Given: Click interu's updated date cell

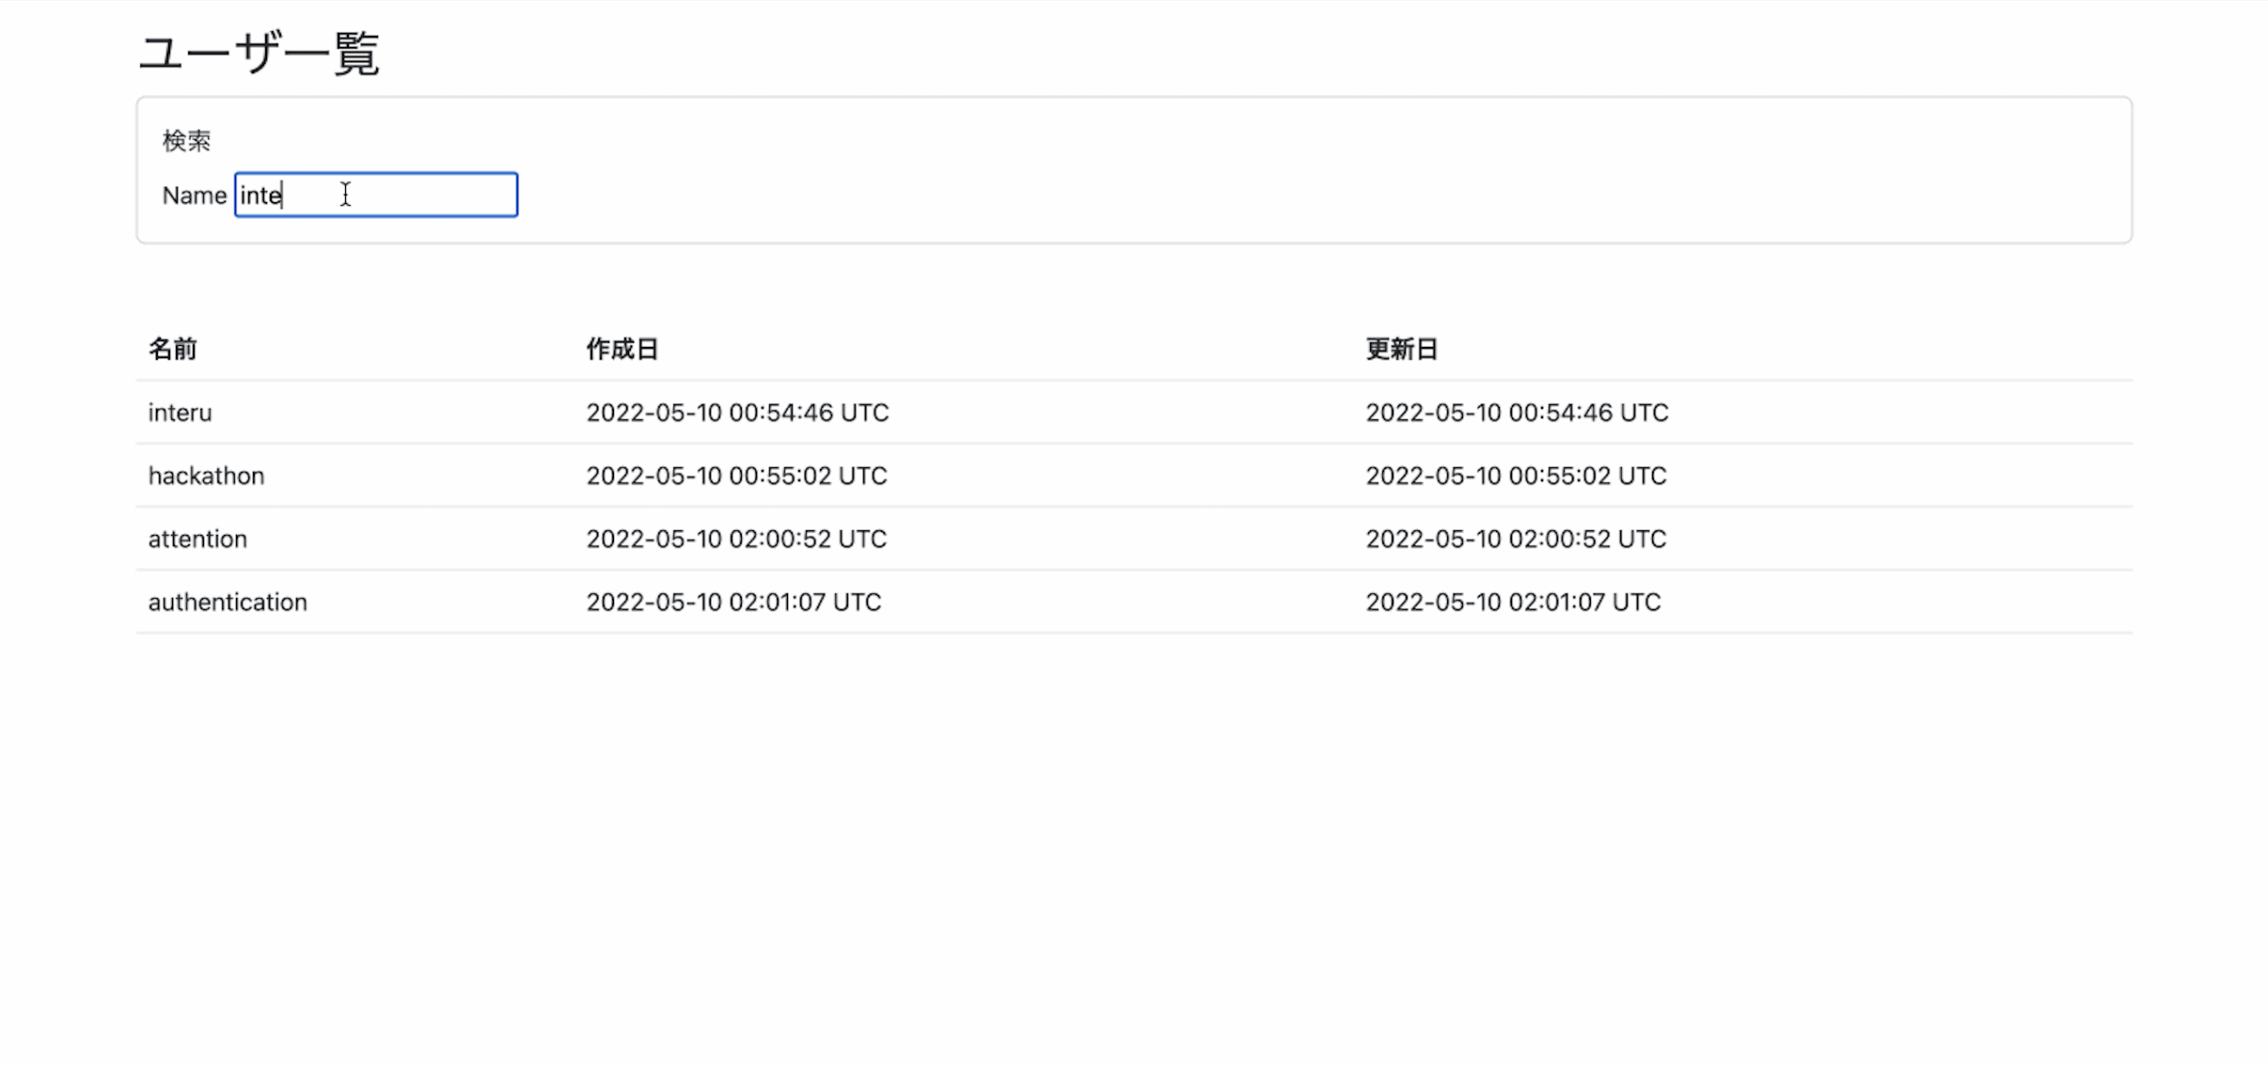Looking at the screenshot, I should point(1517,413).
